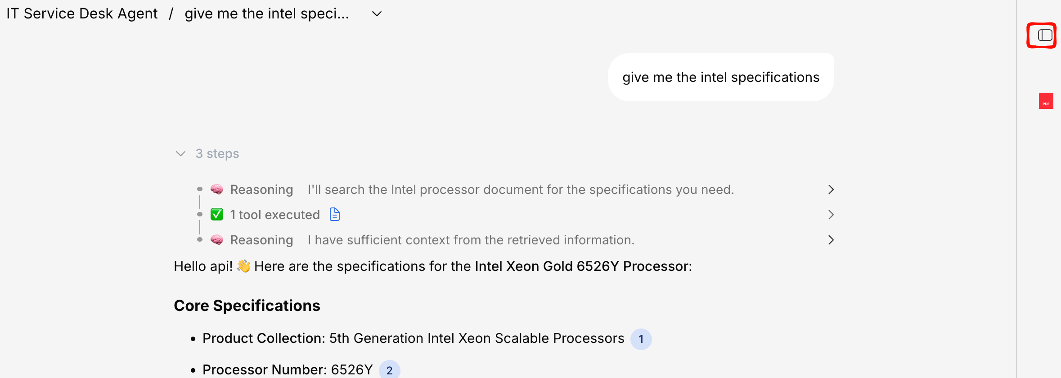Click the conversation title breadcrumb text
Viewport: 1061px width, 378px height.
[x=266, y=13]
